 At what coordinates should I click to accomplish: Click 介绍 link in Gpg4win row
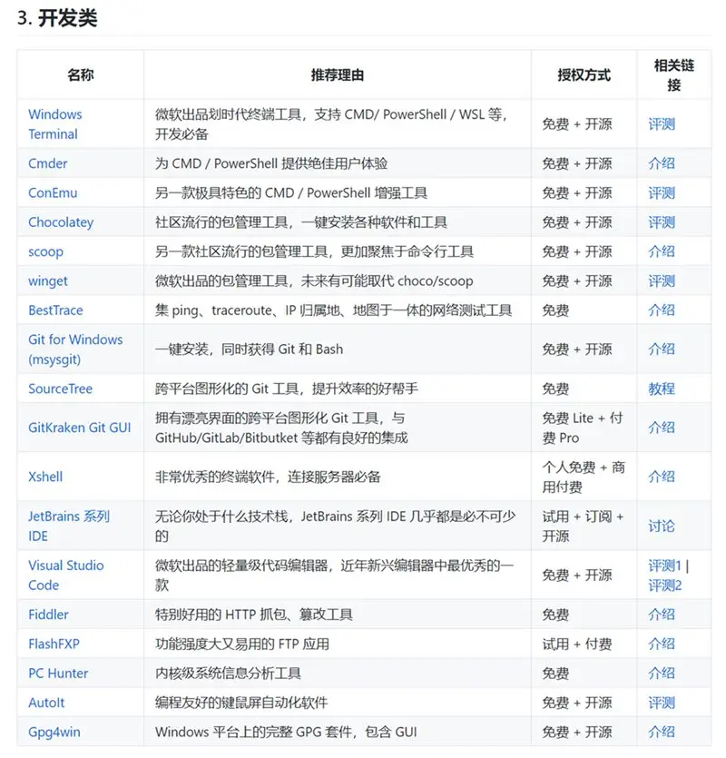point(662,732)
